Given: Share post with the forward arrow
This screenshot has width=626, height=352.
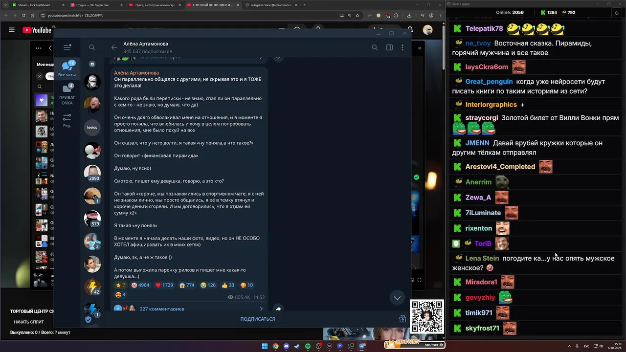Looking at the screenshot, I should 278,308.
